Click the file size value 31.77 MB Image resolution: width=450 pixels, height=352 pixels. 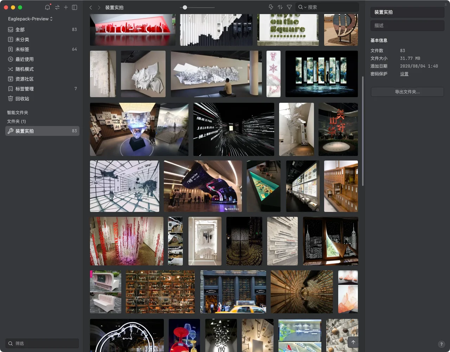410,58
